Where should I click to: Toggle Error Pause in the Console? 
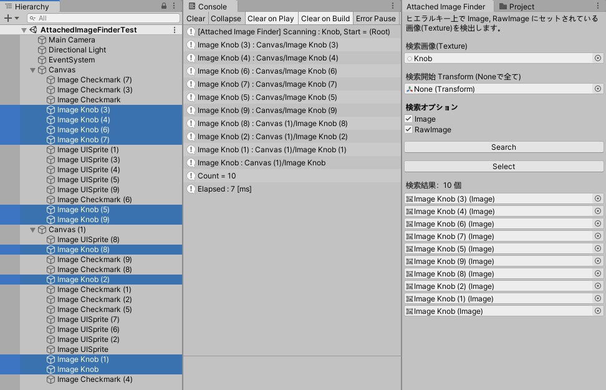tap(375, 18)
